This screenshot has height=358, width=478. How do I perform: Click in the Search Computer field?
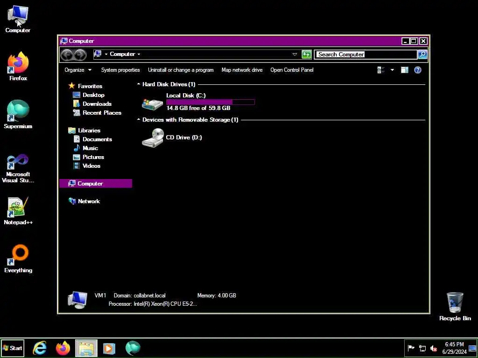tap(366, 55)
